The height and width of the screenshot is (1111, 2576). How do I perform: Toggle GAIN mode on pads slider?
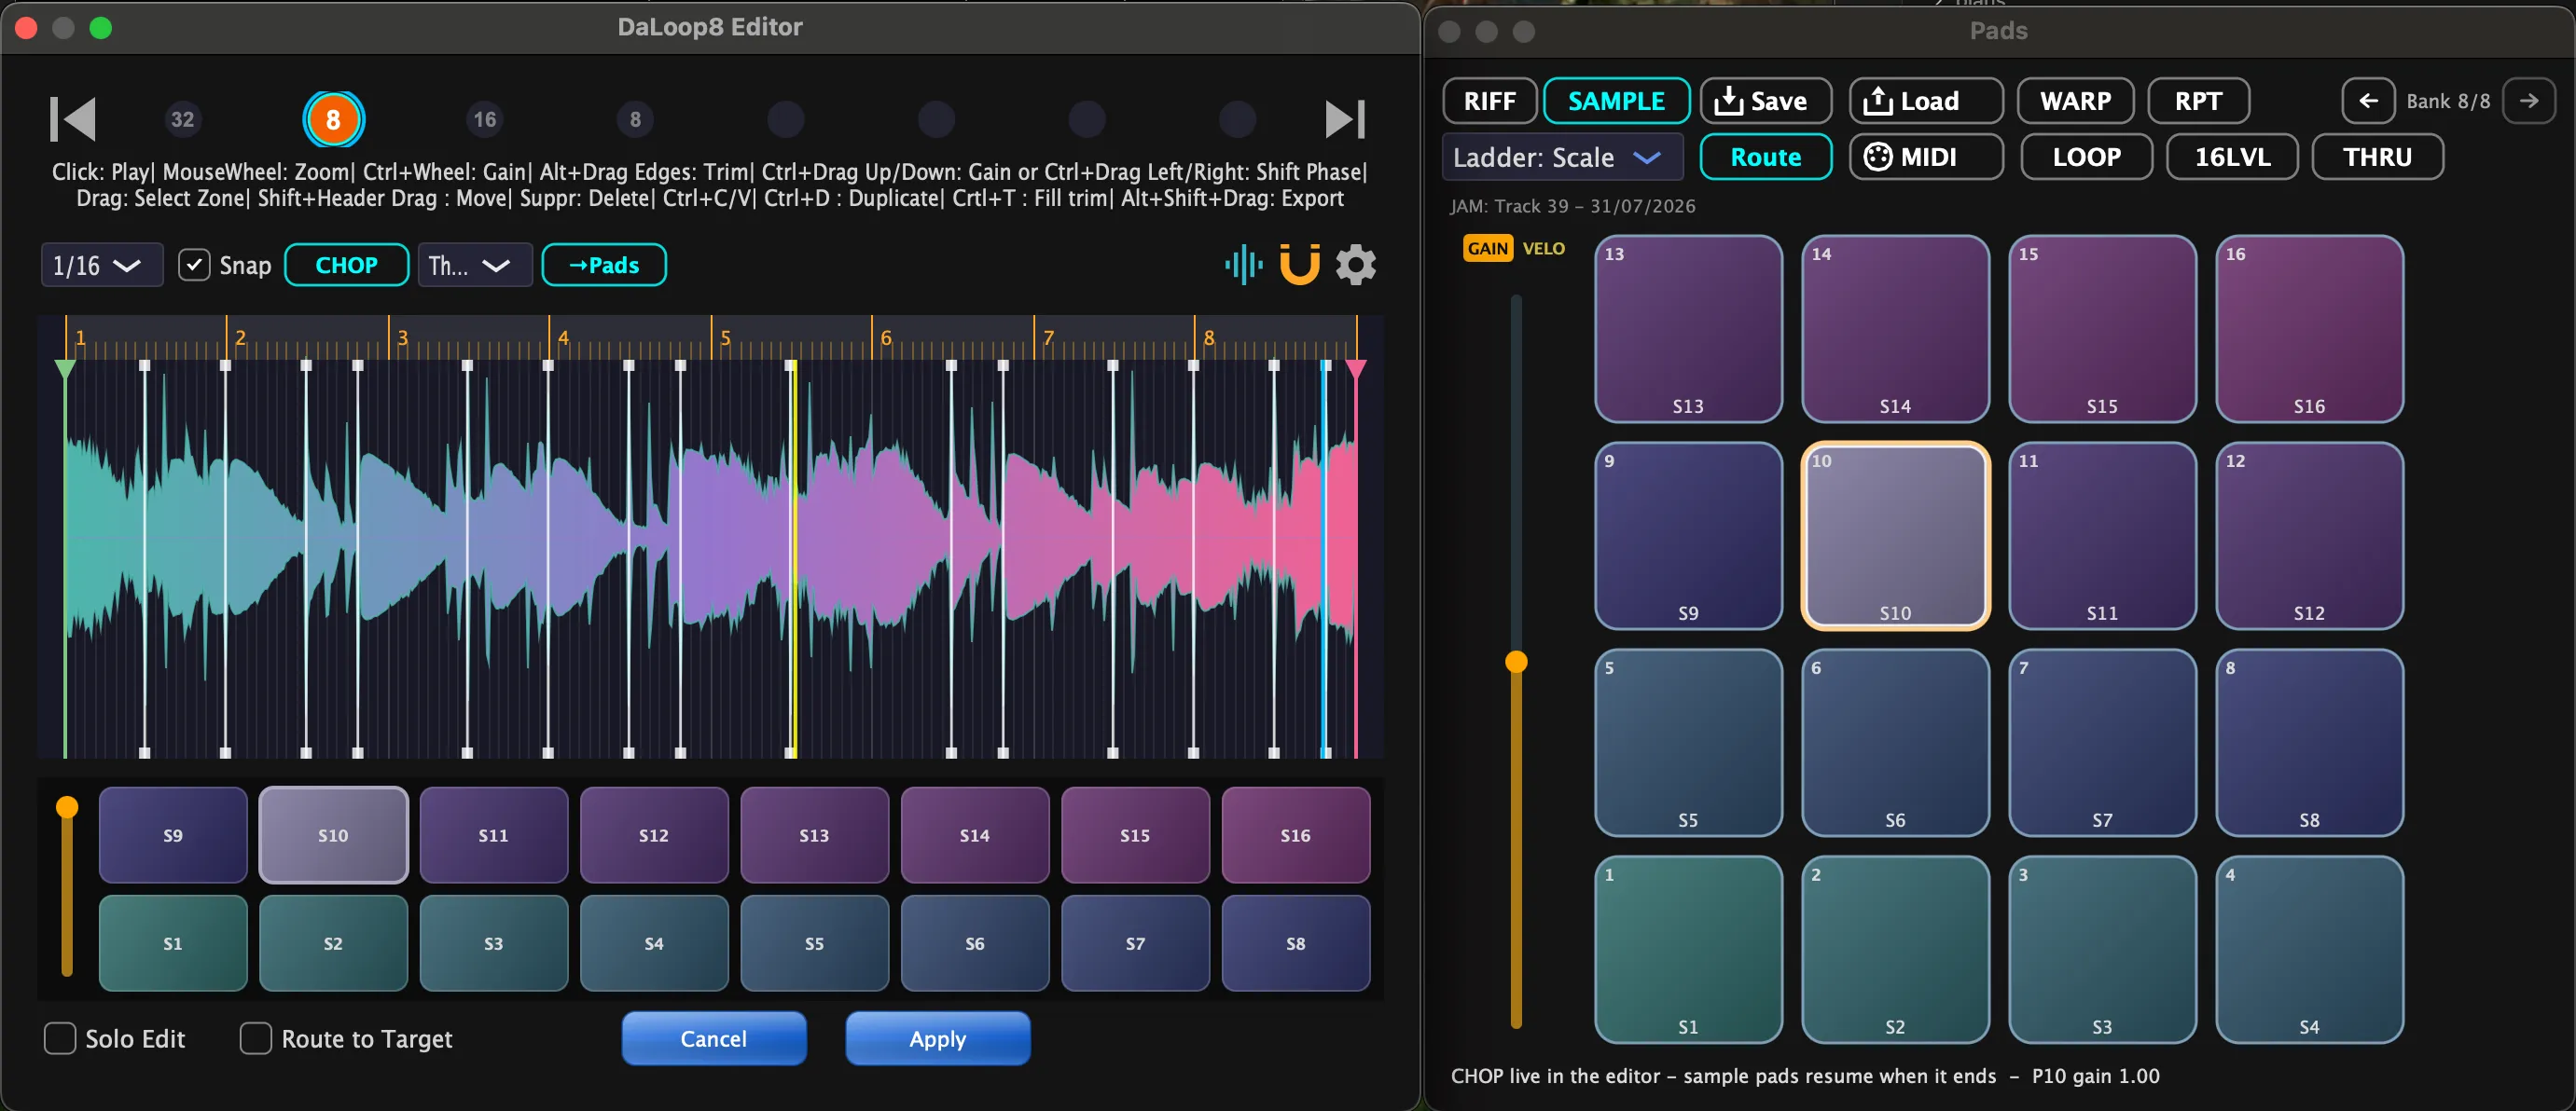(1487, 249)
